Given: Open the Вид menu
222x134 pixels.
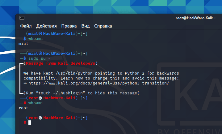Looking at the screenshot, I should coord(86,26).
